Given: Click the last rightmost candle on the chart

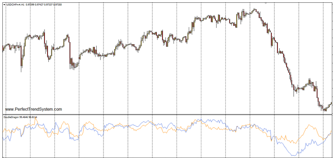Looking at the screenshot, I should (x=331, y=103).
